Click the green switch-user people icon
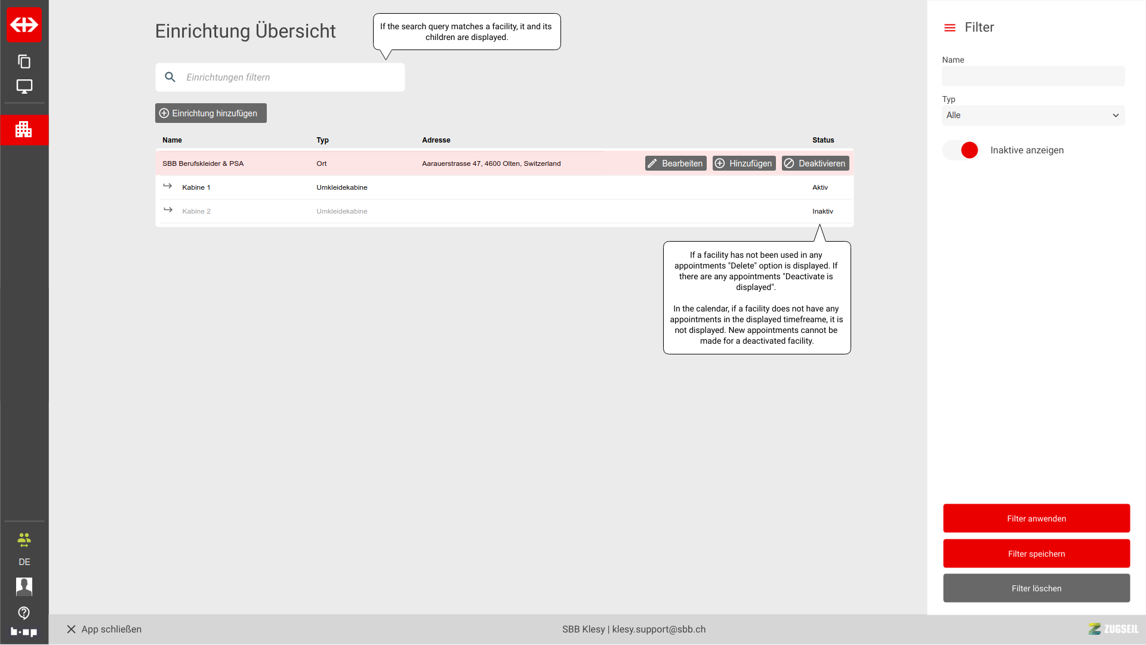 [x=24, y=541]
